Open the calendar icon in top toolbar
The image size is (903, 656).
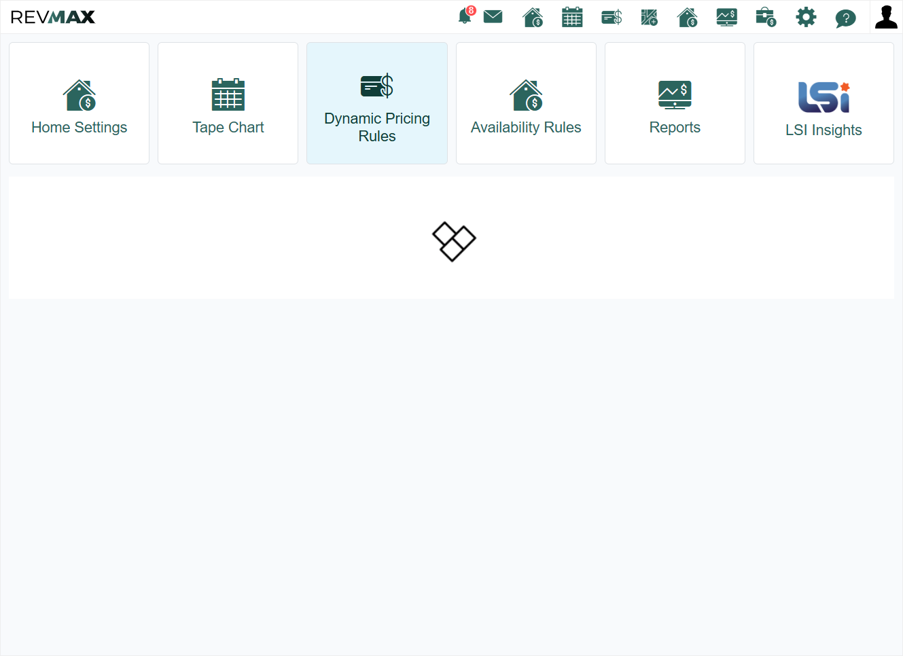572,17
